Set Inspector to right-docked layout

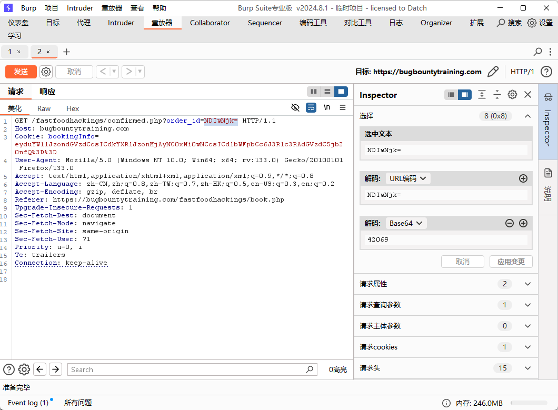pyautogui.click(x=465, y=95)
